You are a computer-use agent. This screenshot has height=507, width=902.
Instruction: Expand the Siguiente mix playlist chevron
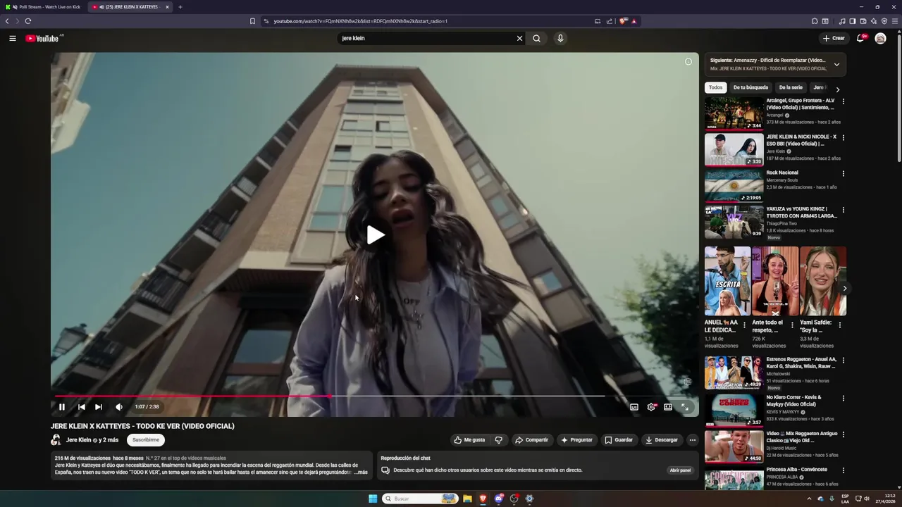click(836, 64)
